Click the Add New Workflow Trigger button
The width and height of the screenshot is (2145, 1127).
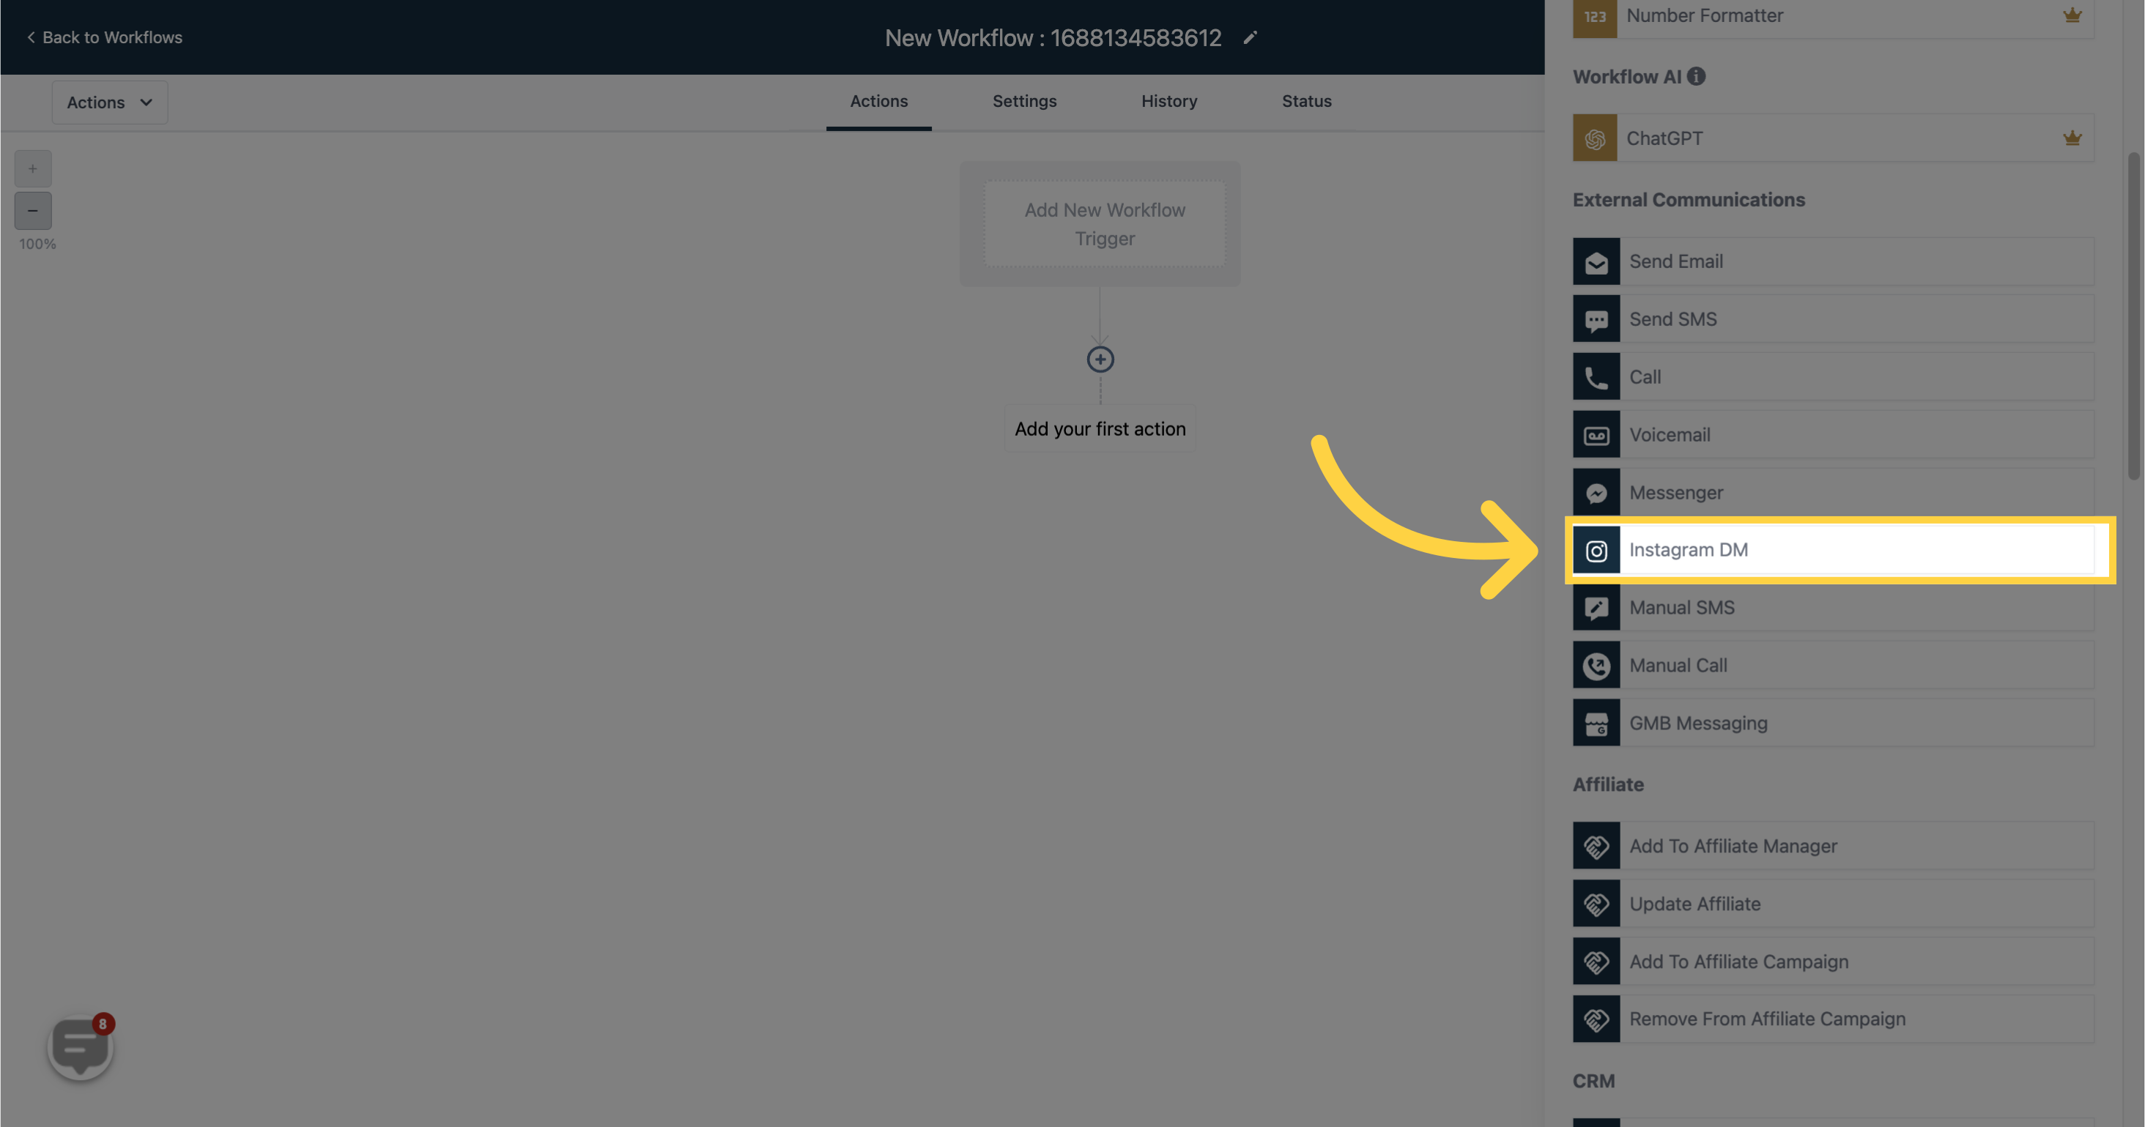pos(1104,224)
